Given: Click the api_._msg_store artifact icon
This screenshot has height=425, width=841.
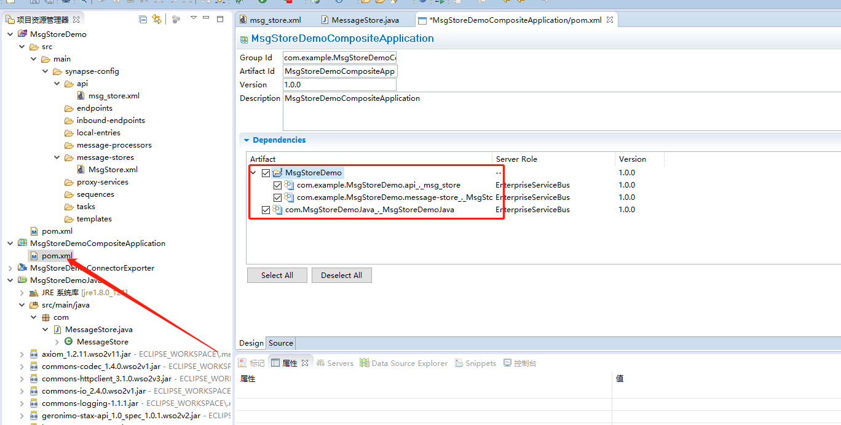Looking at the screenshot, I should (289, 185).
